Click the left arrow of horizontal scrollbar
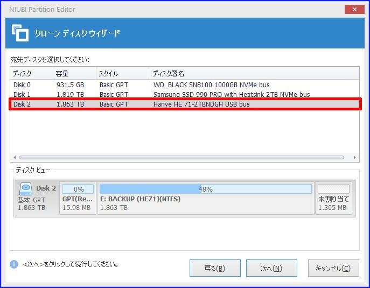The height and width of the screenshot is (288, 370). point(15,157)
